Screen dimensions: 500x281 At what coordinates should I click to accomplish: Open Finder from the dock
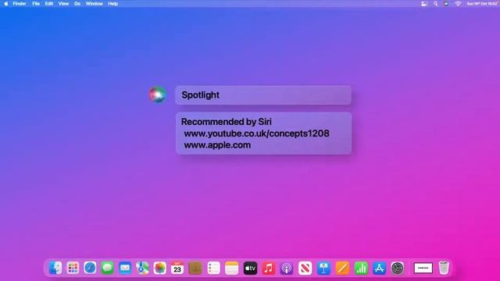(x=55, y=268)
